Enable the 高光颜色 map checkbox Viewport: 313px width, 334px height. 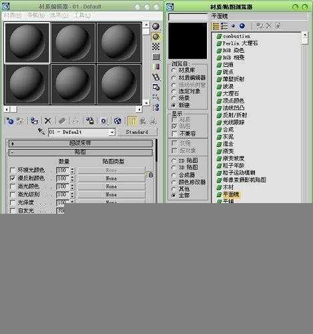[13, 186]
